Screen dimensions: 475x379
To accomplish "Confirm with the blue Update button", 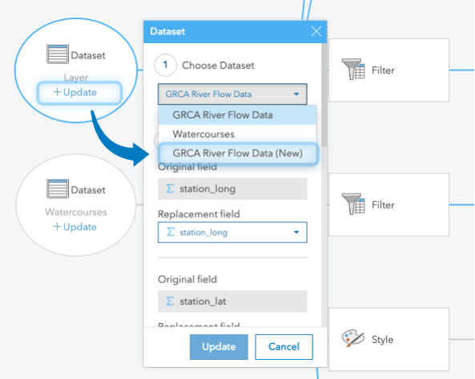I will (219, 347).
